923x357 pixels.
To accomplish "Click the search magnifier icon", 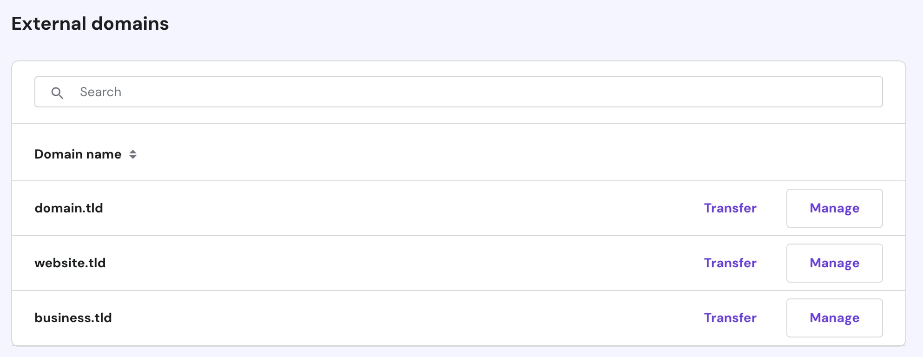I will pyautogui.click(x=58, y=93).
